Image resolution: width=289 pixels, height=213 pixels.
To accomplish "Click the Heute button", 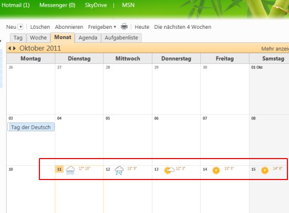I will 142,27.
